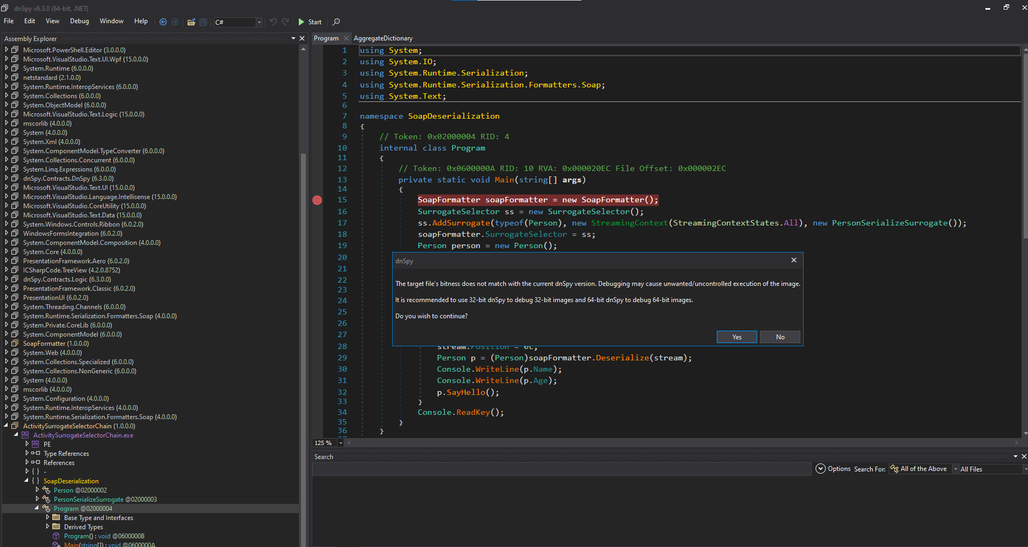Screen dimensions: 1028x547
Task: Expand Base Type and Interfaces folder
Action: click(47, 517)
